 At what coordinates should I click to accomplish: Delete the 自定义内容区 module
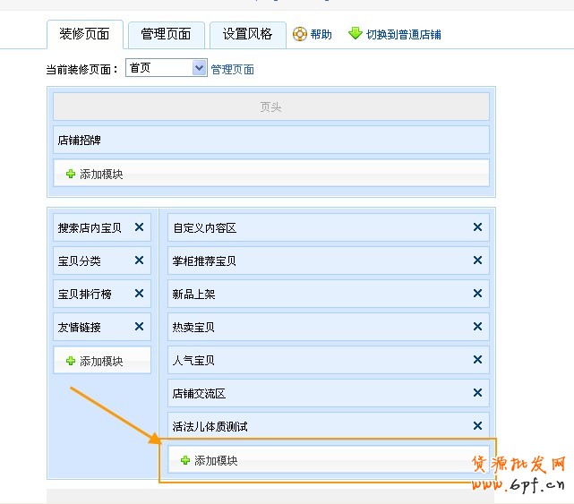[x=477, y=227]
